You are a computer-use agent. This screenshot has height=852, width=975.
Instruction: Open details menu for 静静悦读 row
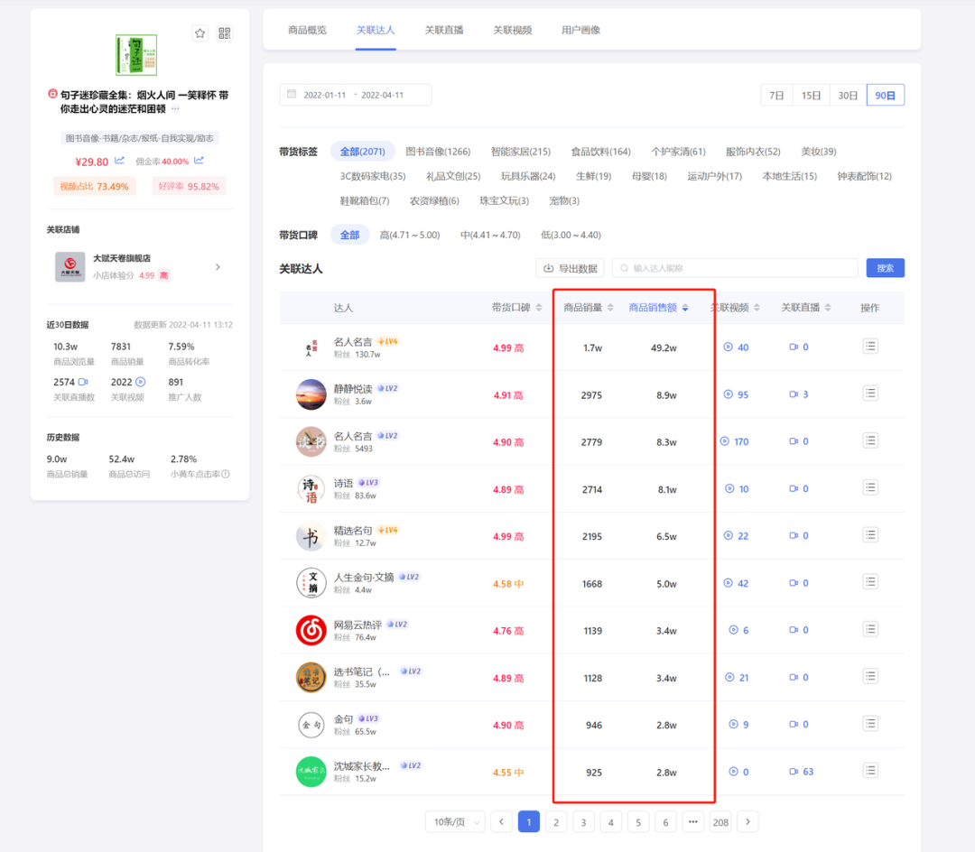coord(869,393)
